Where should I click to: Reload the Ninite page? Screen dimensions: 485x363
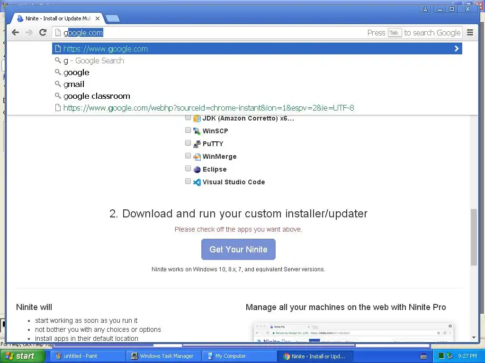tap(43, 33)
